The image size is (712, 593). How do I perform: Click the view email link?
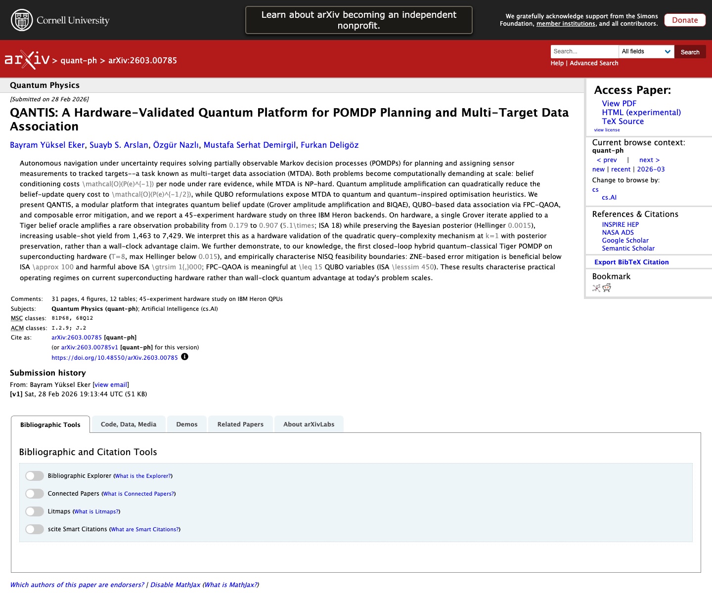pos(111,384)
